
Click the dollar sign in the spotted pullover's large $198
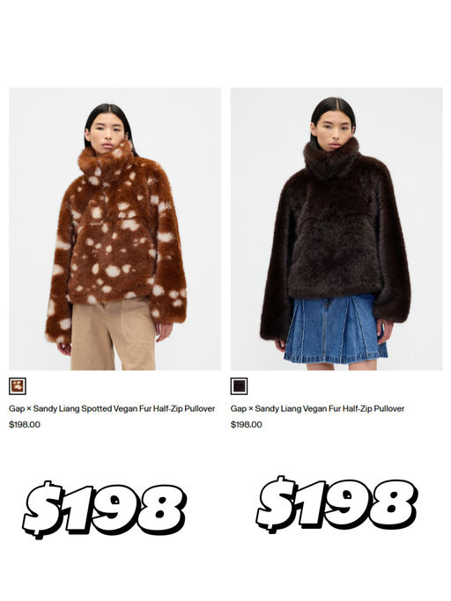tap(41, 509)
